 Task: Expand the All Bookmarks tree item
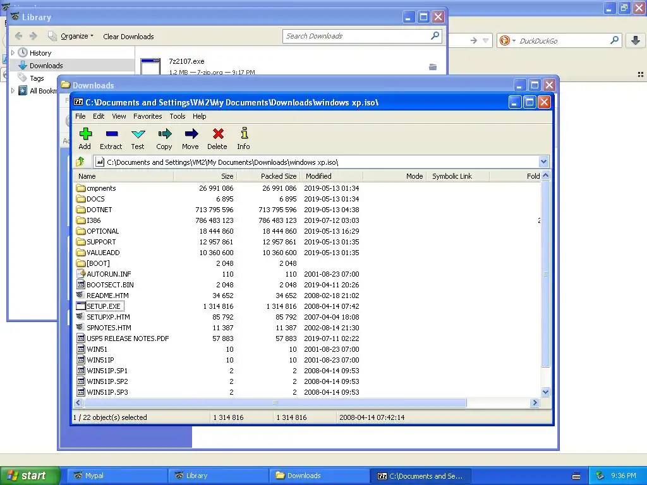[13, 91]
